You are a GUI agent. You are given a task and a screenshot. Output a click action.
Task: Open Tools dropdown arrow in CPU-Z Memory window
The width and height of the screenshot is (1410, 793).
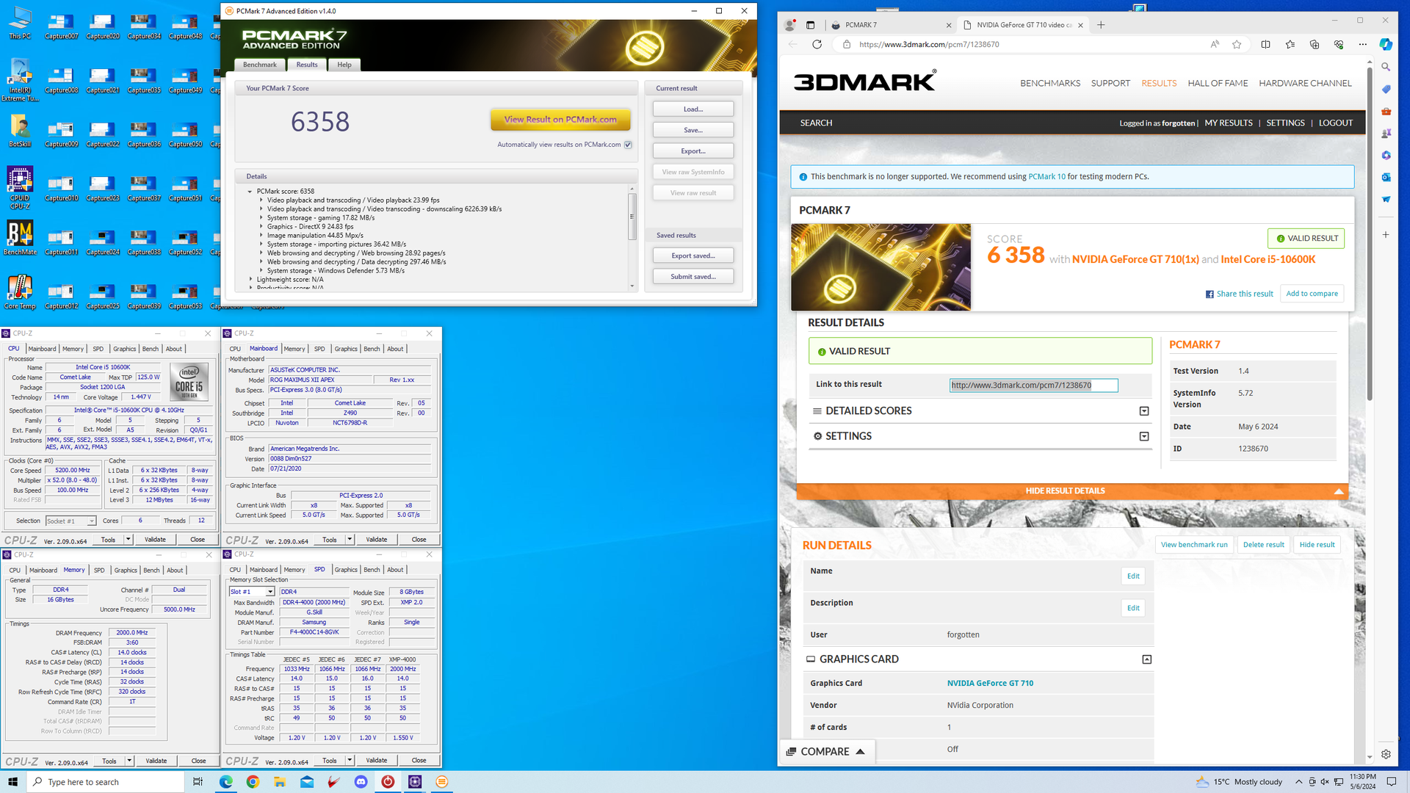(x=129, y=761)
